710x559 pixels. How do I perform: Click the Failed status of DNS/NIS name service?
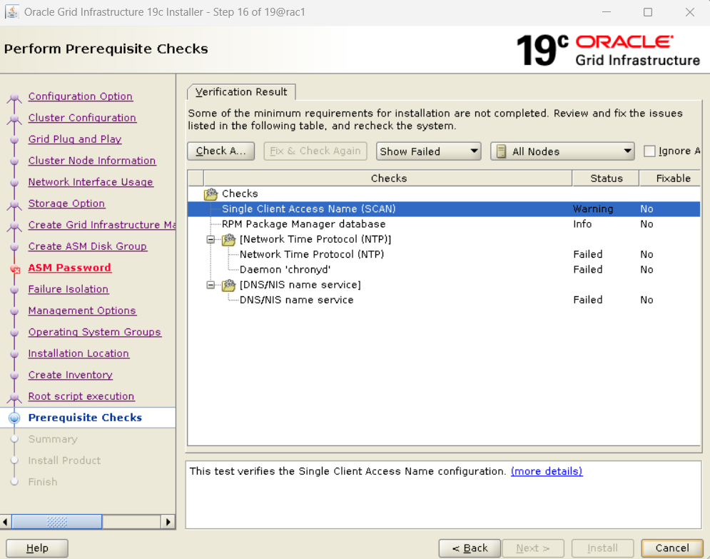(588, 300)
